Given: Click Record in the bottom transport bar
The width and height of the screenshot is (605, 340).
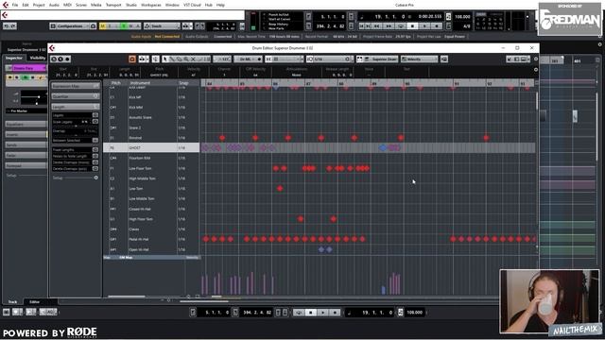Looking at the screenshot, I should click(335, 313).
